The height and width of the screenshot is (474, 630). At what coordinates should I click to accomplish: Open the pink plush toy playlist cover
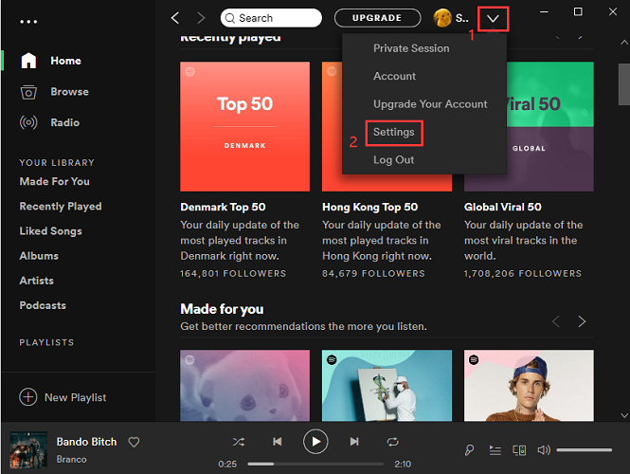(x=244, y=386)
